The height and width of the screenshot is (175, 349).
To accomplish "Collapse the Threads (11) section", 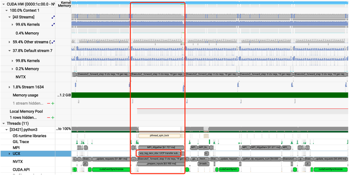I will click(x=4, y=123).
